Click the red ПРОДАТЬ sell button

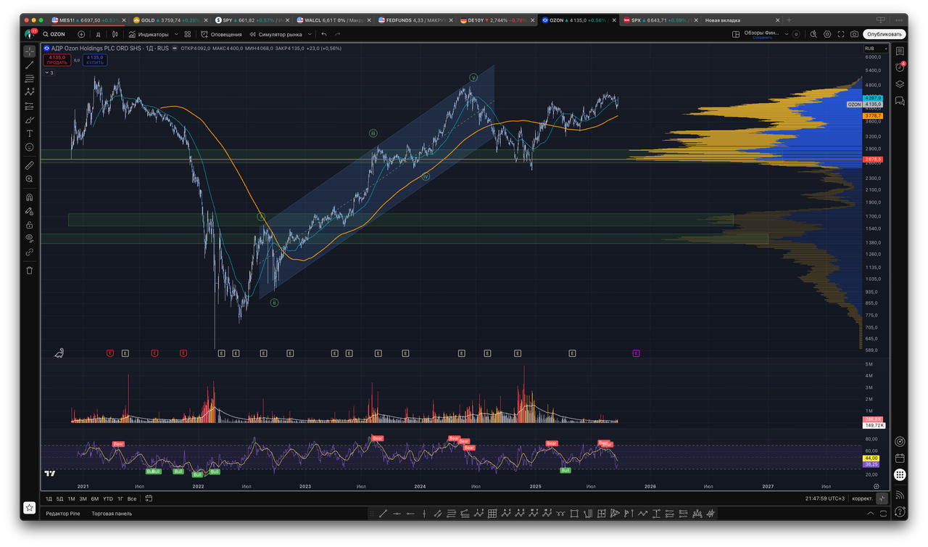click(x=57, y=59)
